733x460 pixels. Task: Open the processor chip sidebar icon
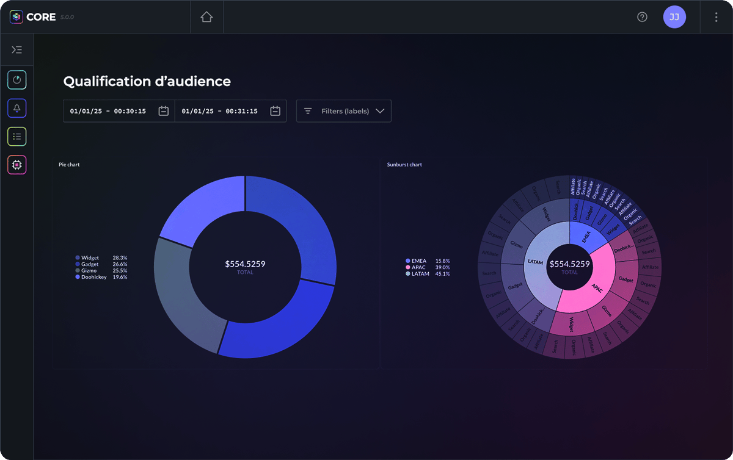coord(16,165)
